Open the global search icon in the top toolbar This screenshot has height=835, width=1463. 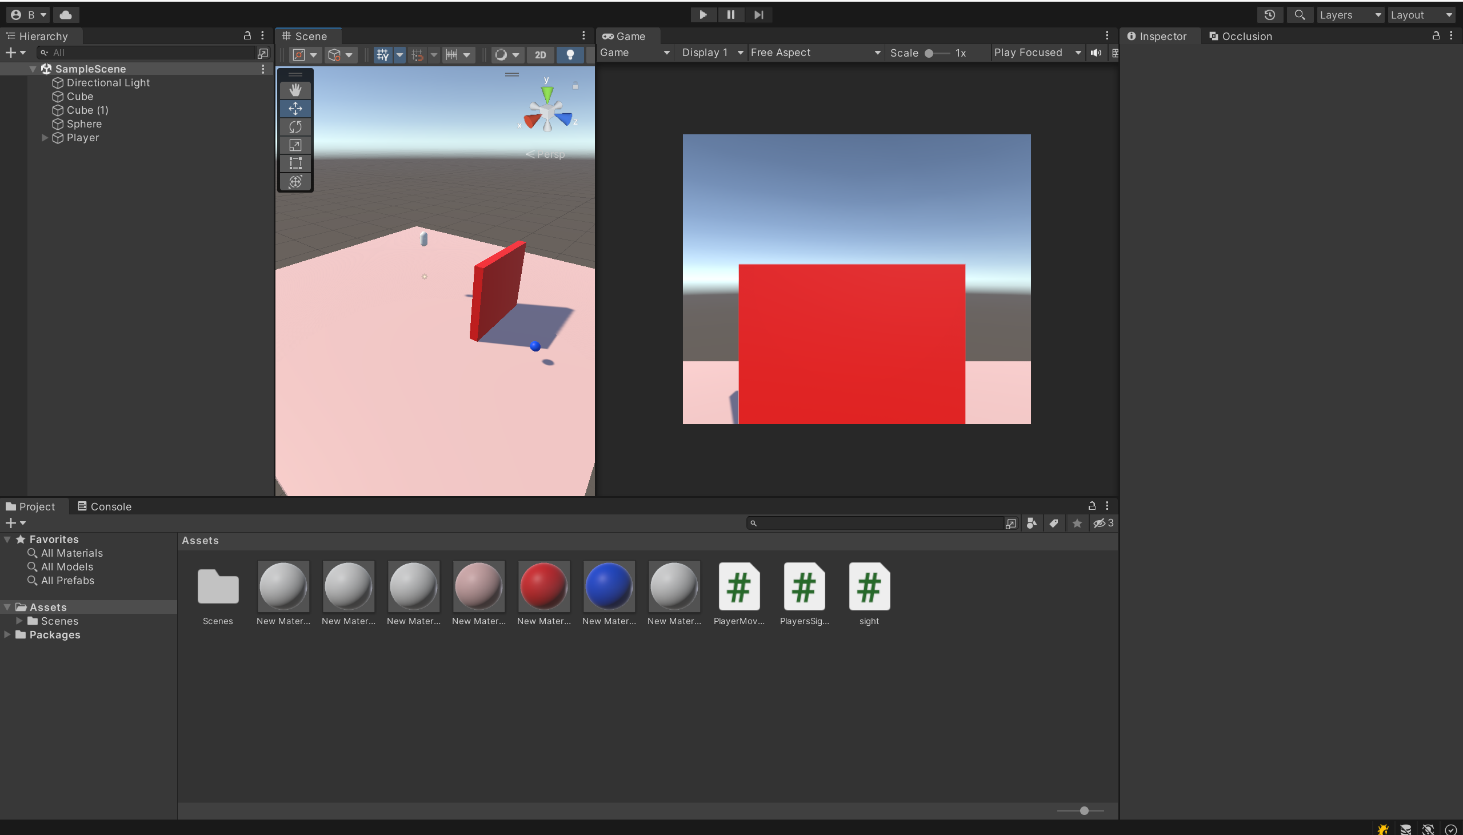click(x=1300, y=14)
